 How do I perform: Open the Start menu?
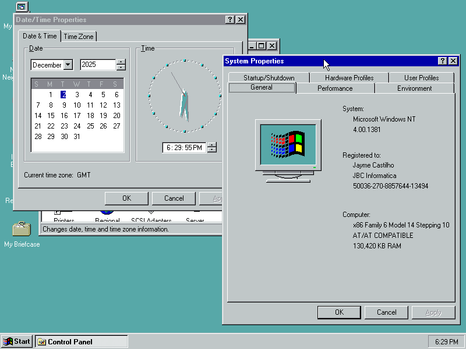(x=17, y=341)
